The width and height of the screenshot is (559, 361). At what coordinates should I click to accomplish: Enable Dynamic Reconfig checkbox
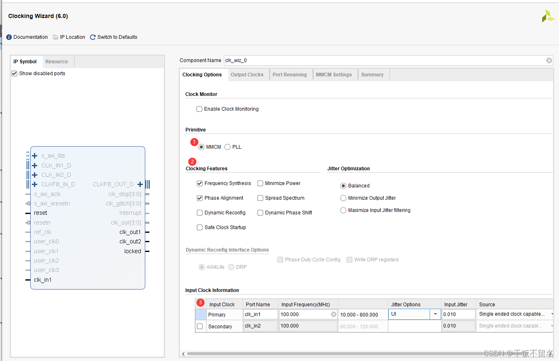point(200,213)
